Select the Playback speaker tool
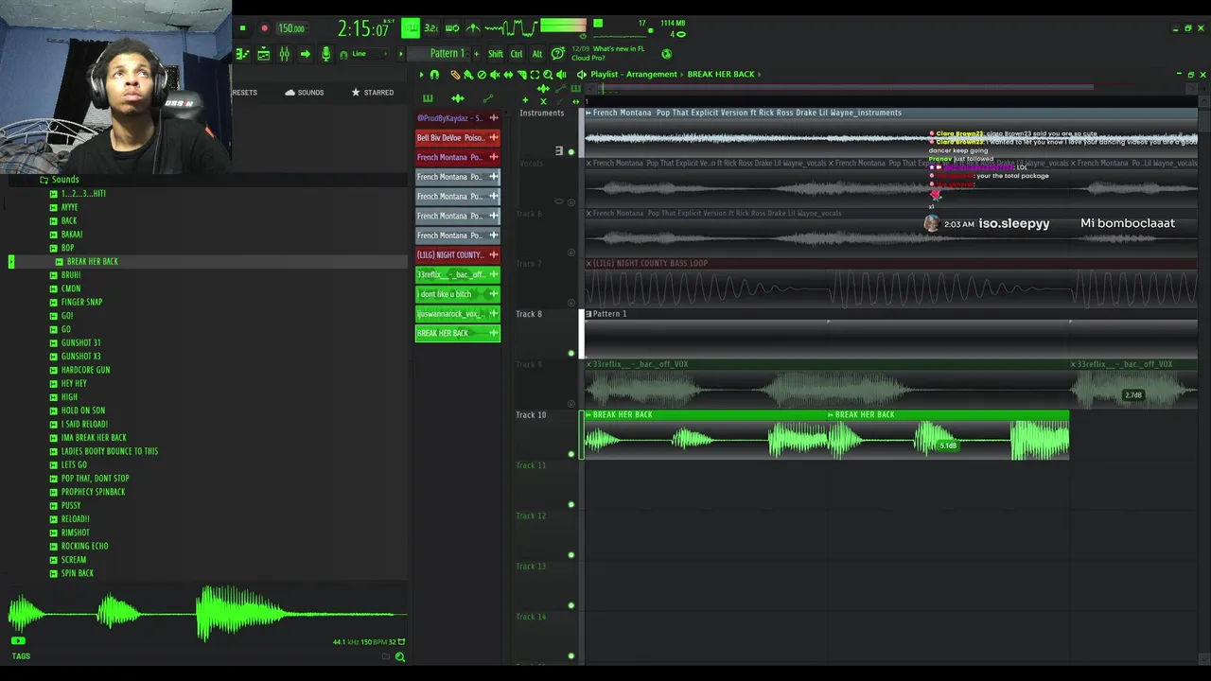 click(561, 74)
